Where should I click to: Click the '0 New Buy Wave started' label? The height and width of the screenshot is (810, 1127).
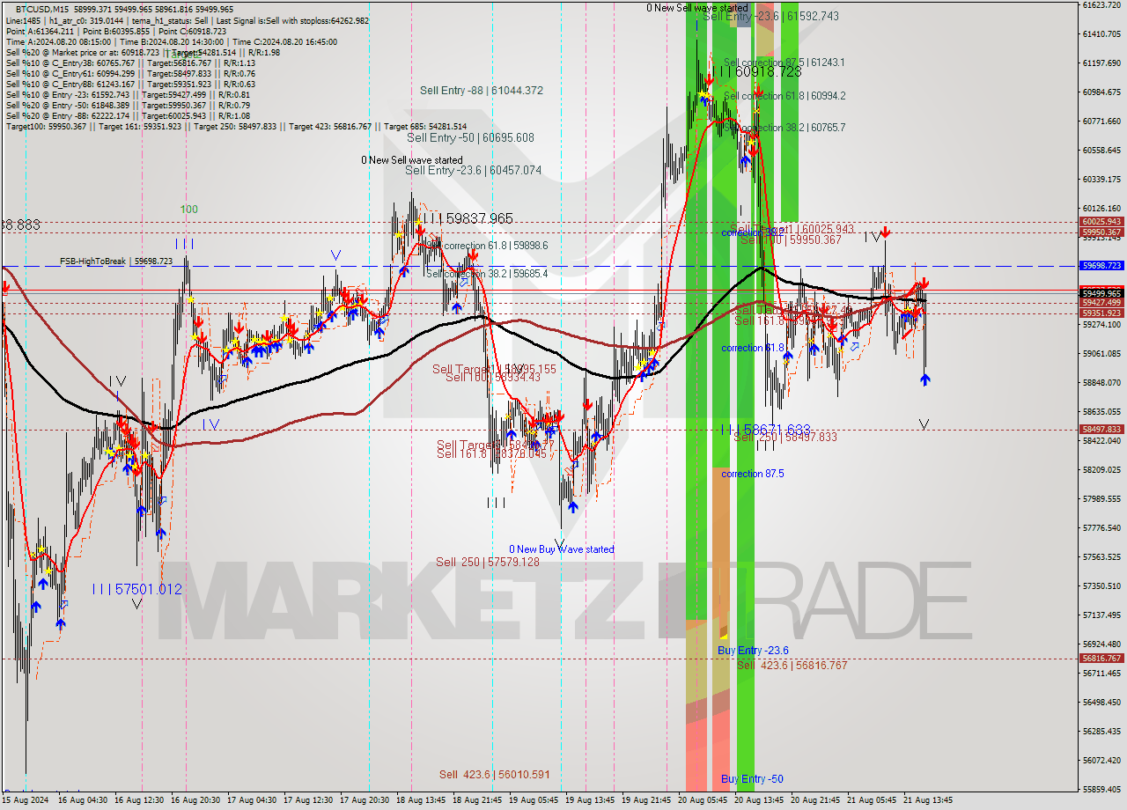tap(562, 549)
